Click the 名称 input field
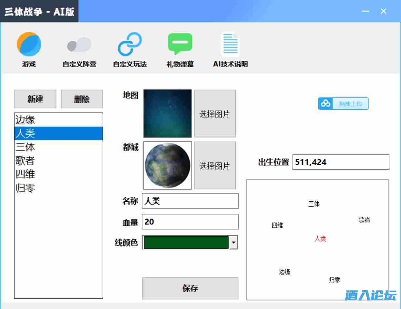Image resolution: width=401 pixels, height=309 pixels. pyautogui.click(x=190, y=201)
